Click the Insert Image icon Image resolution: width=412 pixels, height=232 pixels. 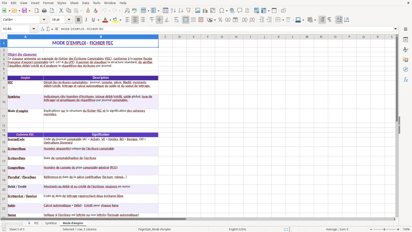[x=198, y=11]
